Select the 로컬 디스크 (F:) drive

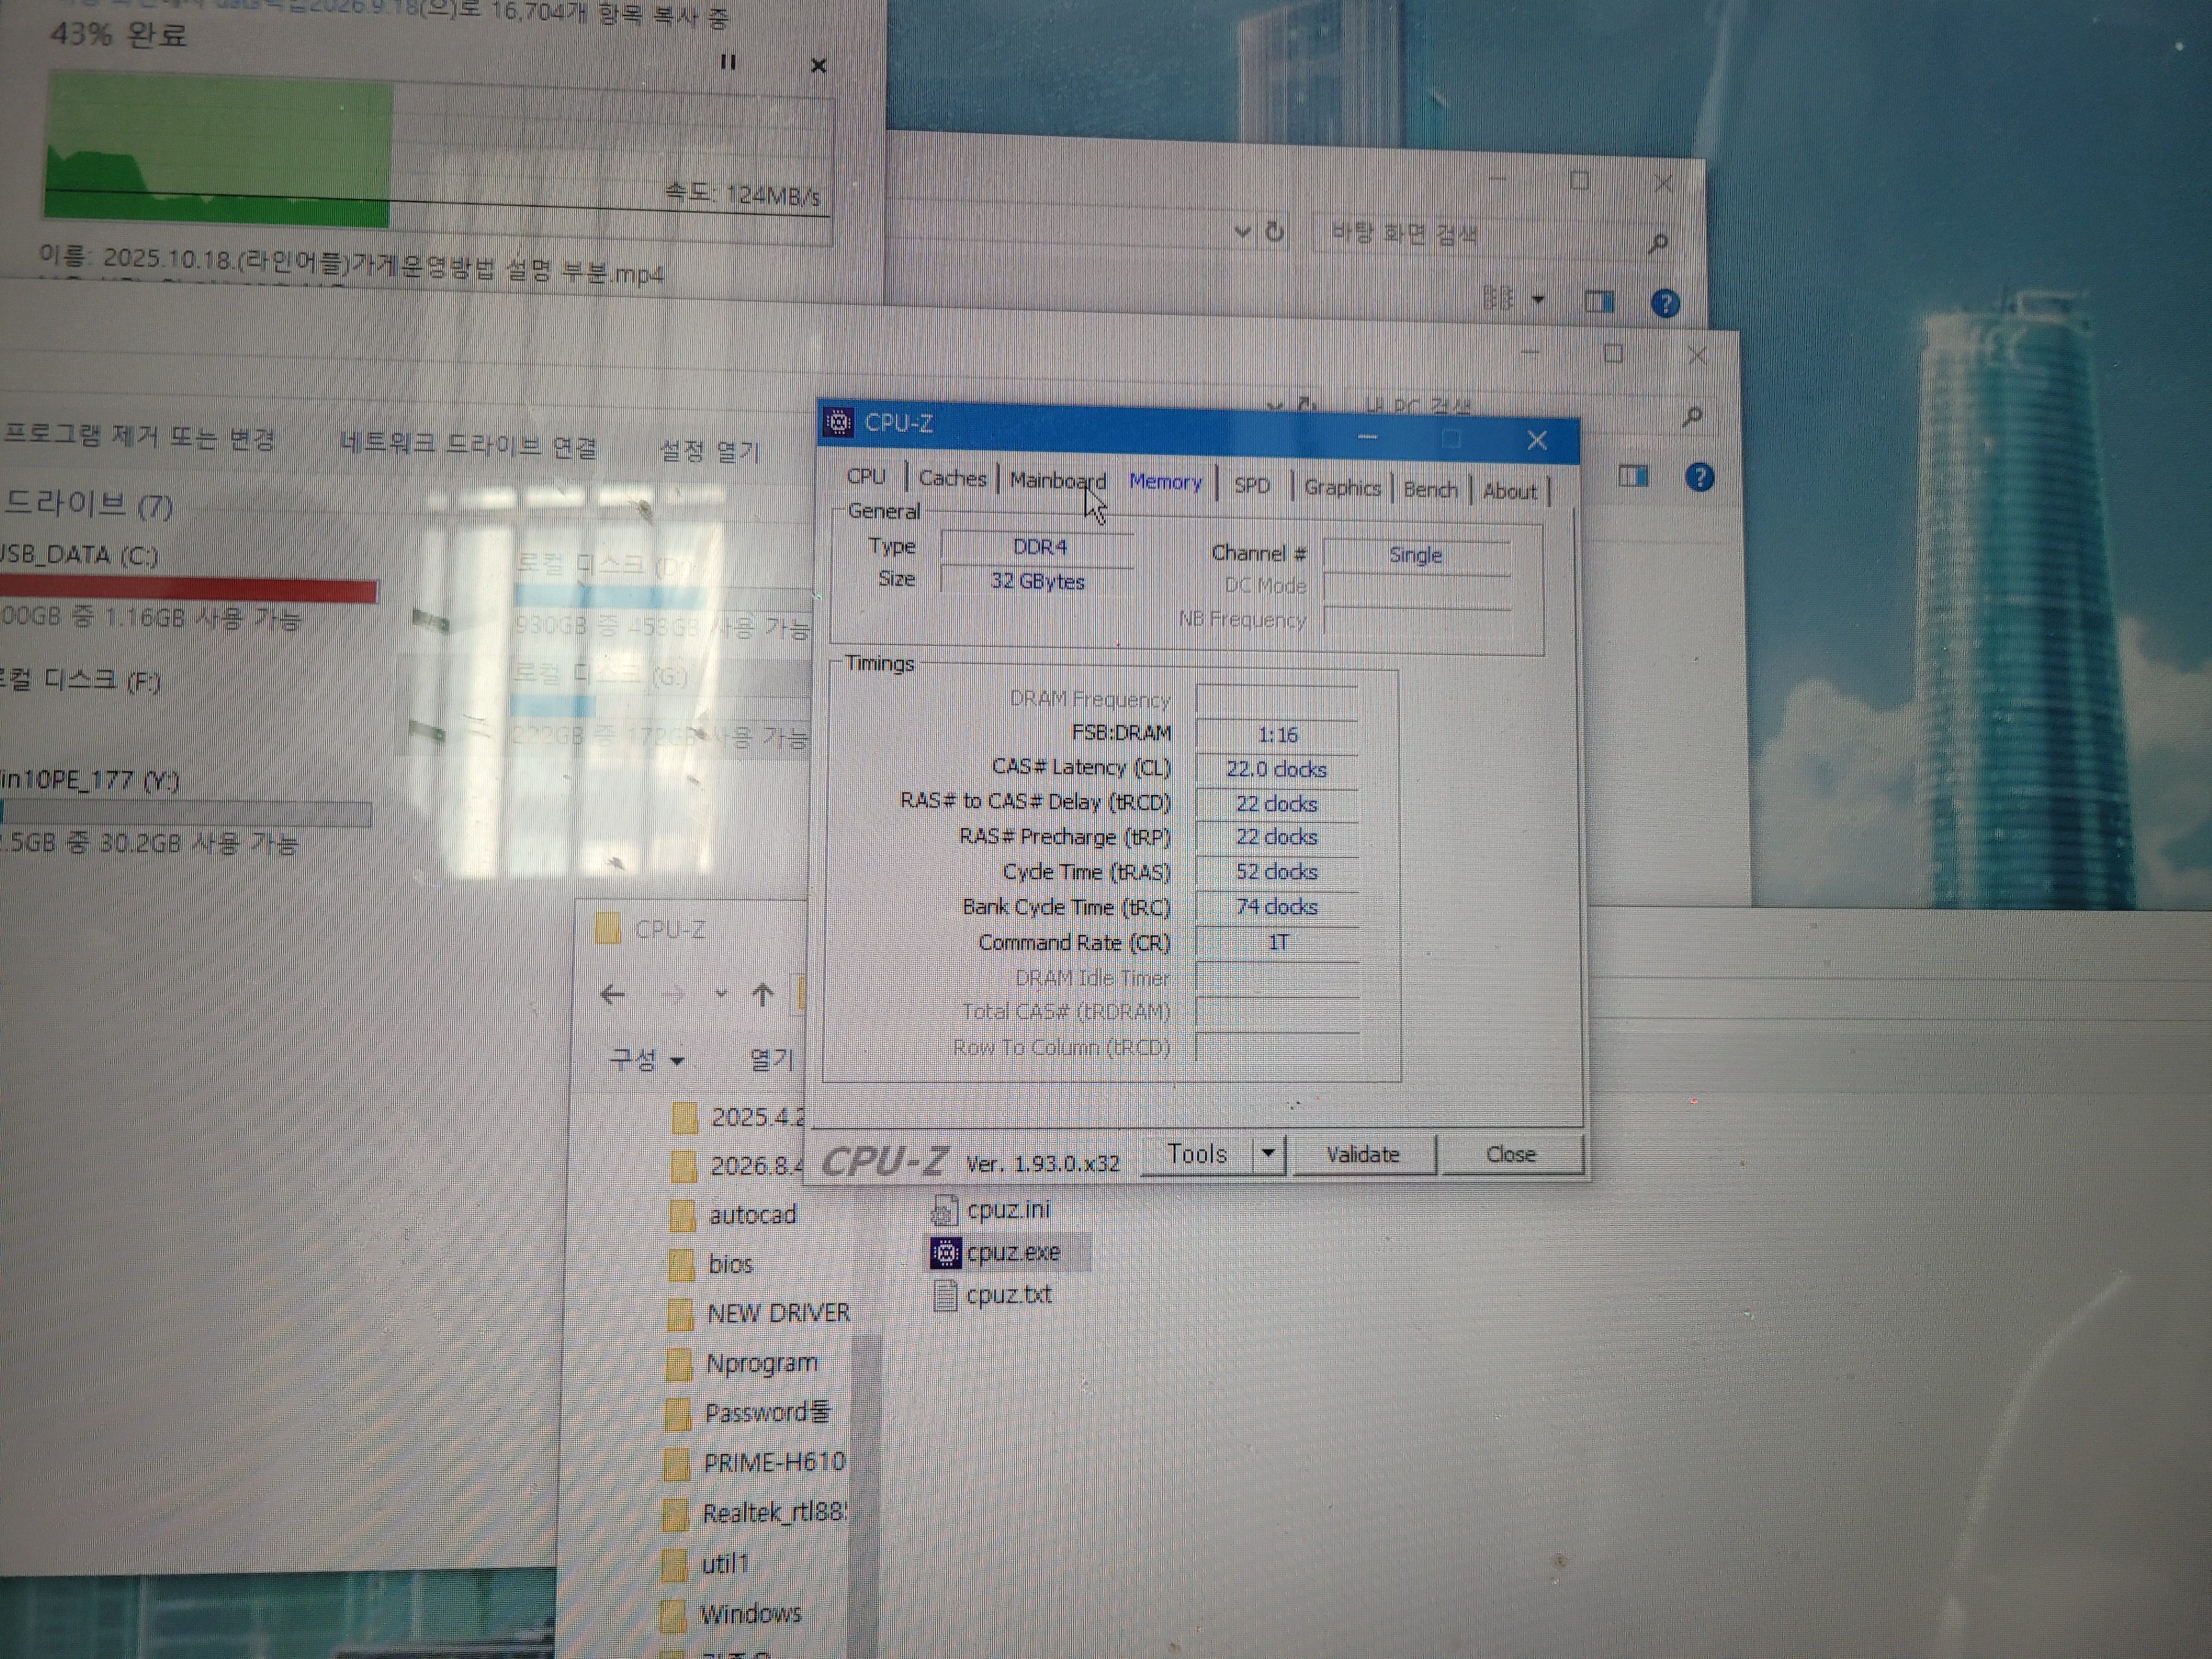point(80,681)
